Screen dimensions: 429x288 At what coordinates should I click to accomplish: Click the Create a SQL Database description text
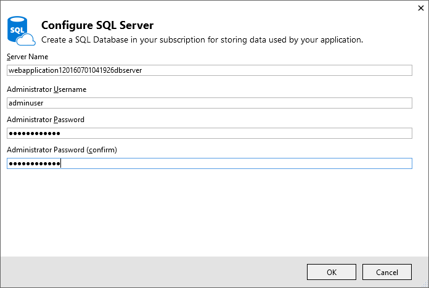(x=202, y=40)
